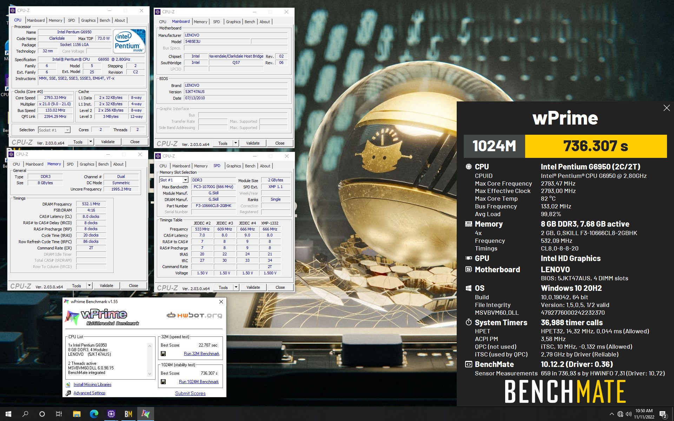Viewport: 674px width, 421px height.
Task: Click scroll up arrow in CPU List
Action: [150, 346]
